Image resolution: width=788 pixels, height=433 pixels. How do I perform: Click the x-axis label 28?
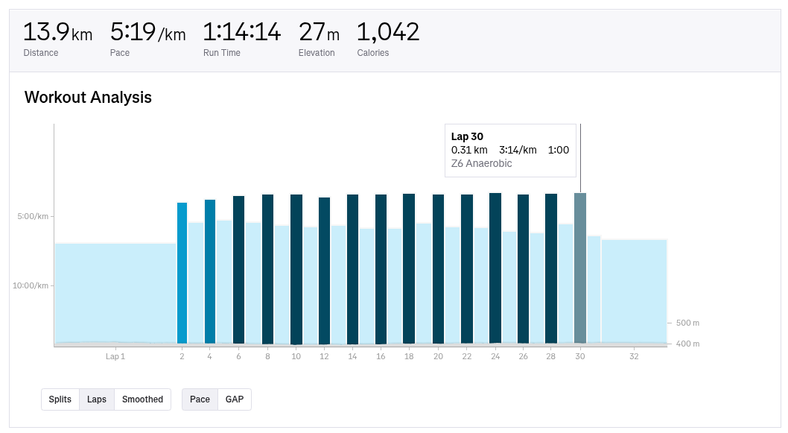551,356
